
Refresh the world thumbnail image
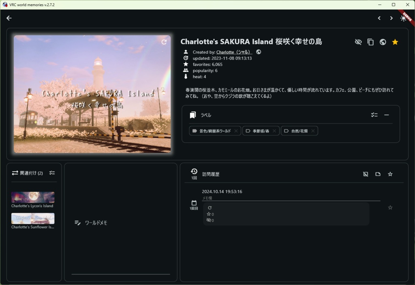[x=164, y=42]
